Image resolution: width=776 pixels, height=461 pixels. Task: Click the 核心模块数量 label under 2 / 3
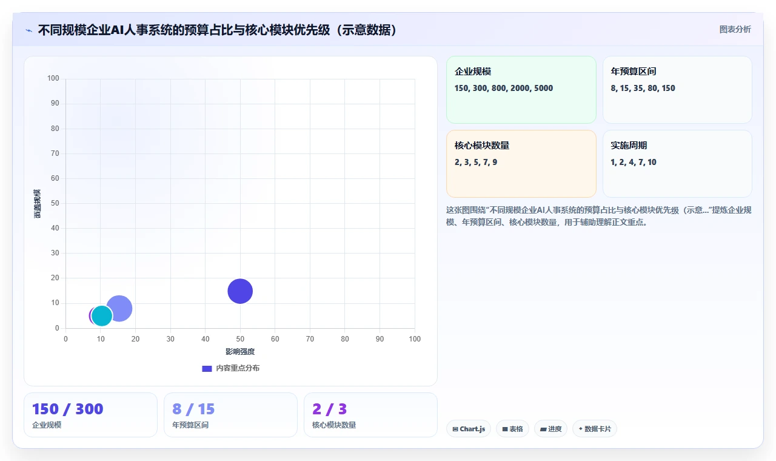pyautogui.click(x=334, y=425)
